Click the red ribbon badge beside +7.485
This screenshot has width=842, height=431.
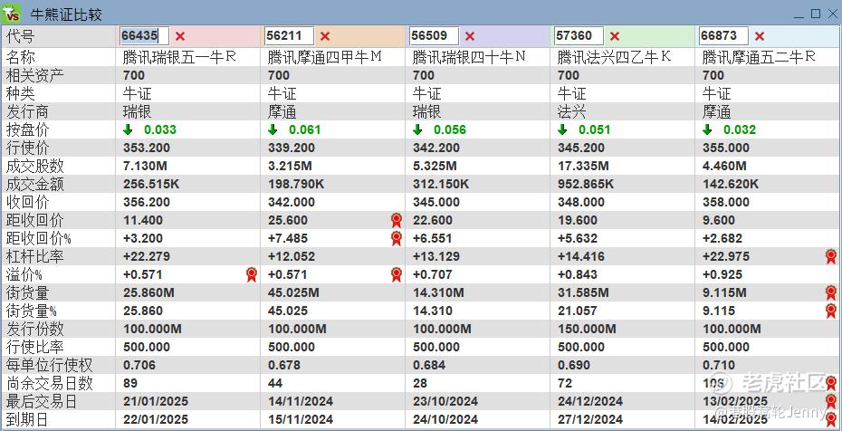click(397, 238)
